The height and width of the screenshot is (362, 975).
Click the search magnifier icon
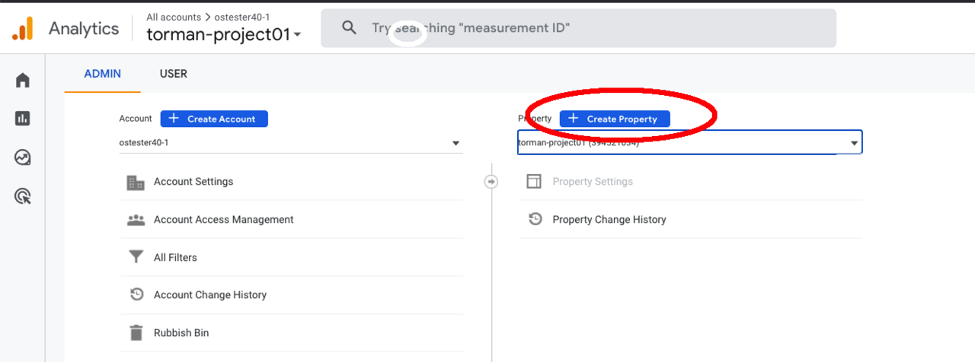tap(349, 28)
